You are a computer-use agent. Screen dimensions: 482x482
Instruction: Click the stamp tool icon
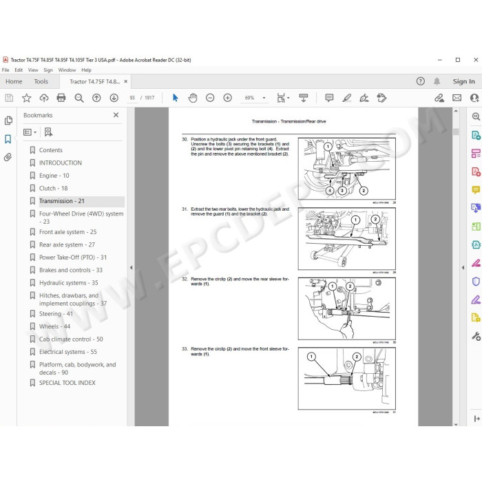click(x=381, y=98)
